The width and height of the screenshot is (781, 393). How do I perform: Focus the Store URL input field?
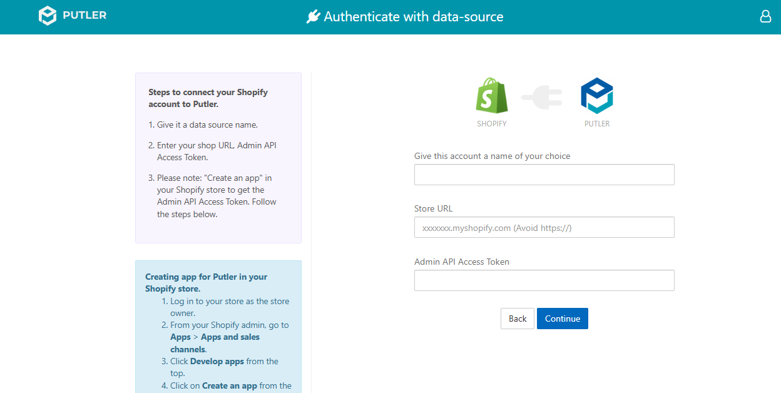coord(544,227)
